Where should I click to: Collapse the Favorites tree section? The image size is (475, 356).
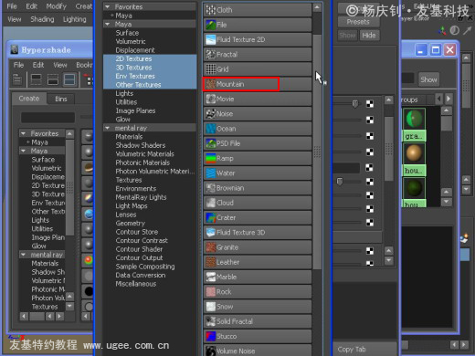tap(107, 6)
